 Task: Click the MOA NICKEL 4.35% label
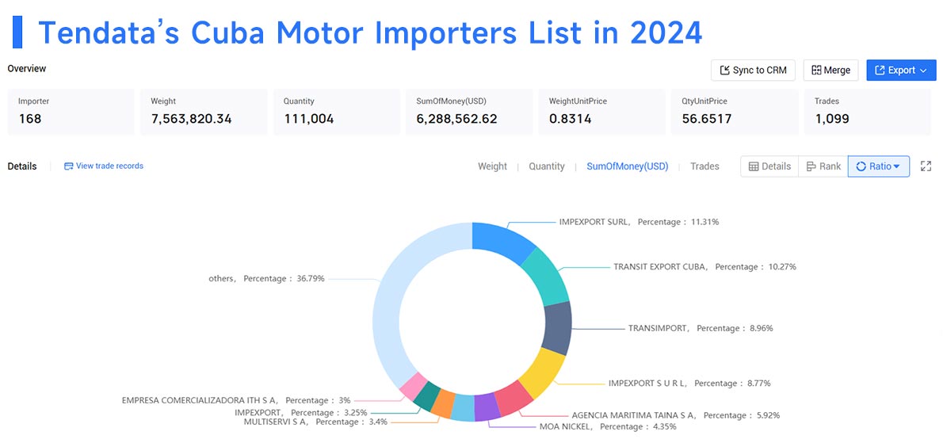click(608, 427)
